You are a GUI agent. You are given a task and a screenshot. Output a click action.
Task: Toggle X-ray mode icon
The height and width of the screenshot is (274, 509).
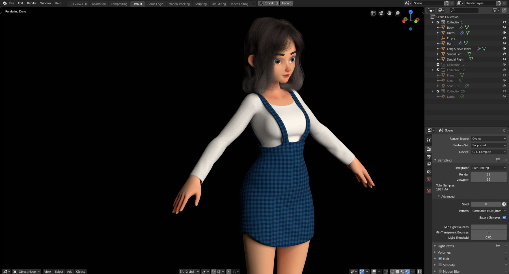(385, 271)
